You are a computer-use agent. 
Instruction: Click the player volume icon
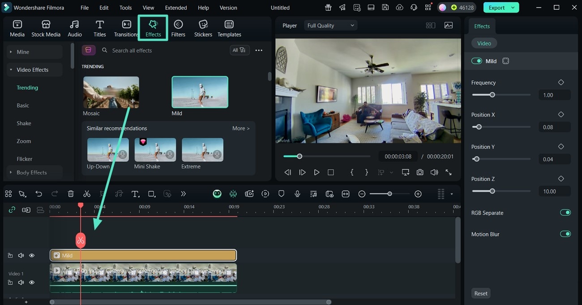(434, 172)
